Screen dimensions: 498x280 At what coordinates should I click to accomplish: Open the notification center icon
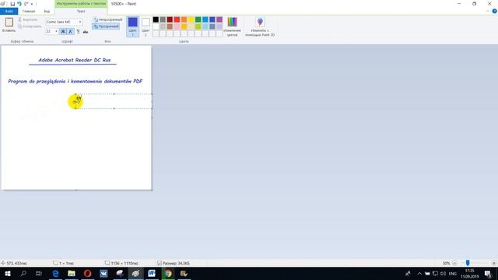[488, 273]
